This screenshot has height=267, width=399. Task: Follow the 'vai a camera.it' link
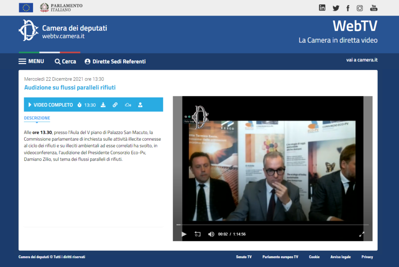pyautogui.click(x=362, y=60)
